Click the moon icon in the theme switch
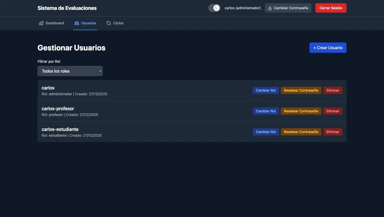Screen dimensions: 384x217 point(216,7)
